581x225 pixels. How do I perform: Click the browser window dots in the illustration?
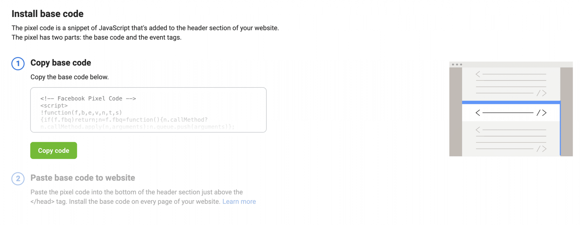(x=457, y=64)
